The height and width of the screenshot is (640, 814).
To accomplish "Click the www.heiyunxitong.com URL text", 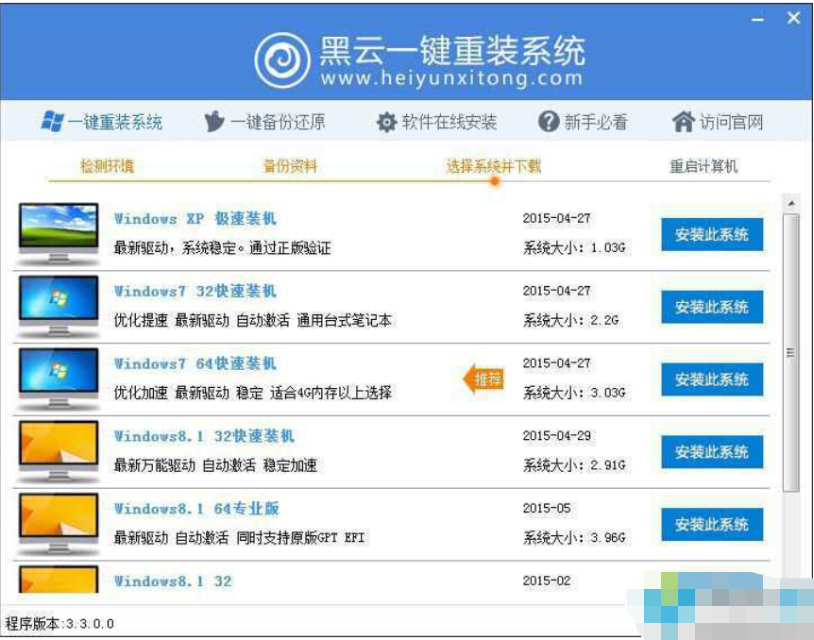I will click(x=451, y=79).
